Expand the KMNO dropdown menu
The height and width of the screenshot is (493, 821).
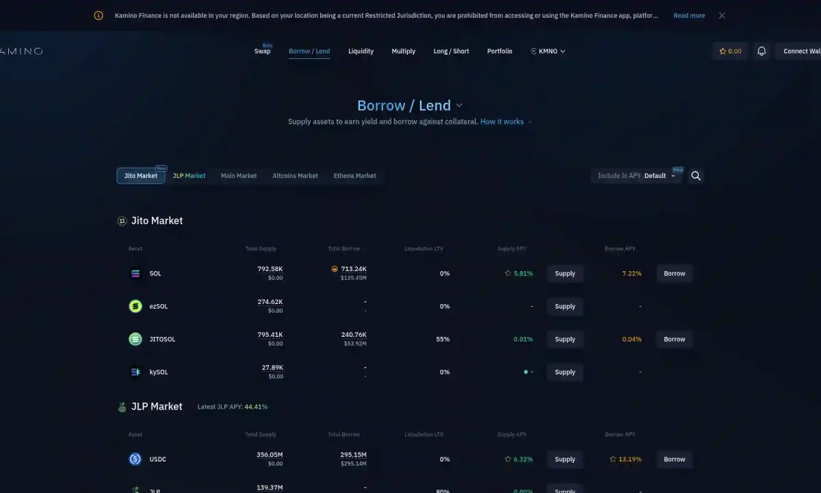548,51
